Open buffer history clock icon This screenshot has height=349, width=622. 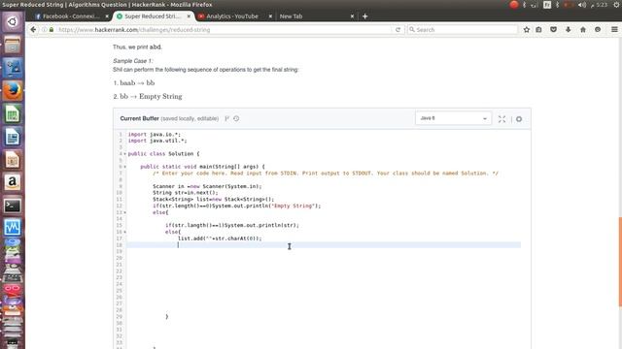(x=236, y=118)
